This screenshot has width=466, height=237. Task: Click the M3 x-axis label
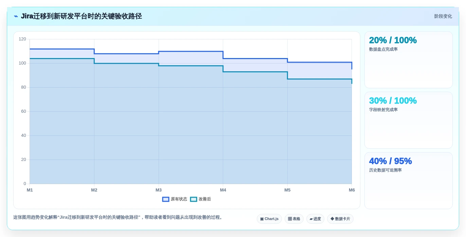(x=159, y=190)
